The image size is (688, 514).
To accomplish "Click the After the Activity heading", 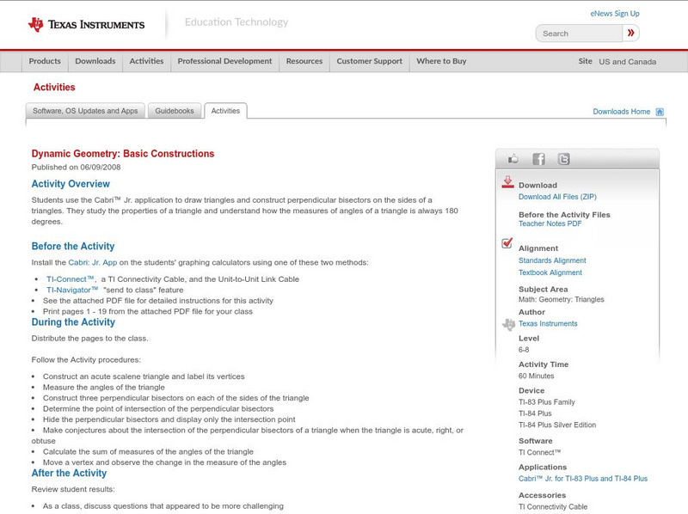I will click(69, 474).
